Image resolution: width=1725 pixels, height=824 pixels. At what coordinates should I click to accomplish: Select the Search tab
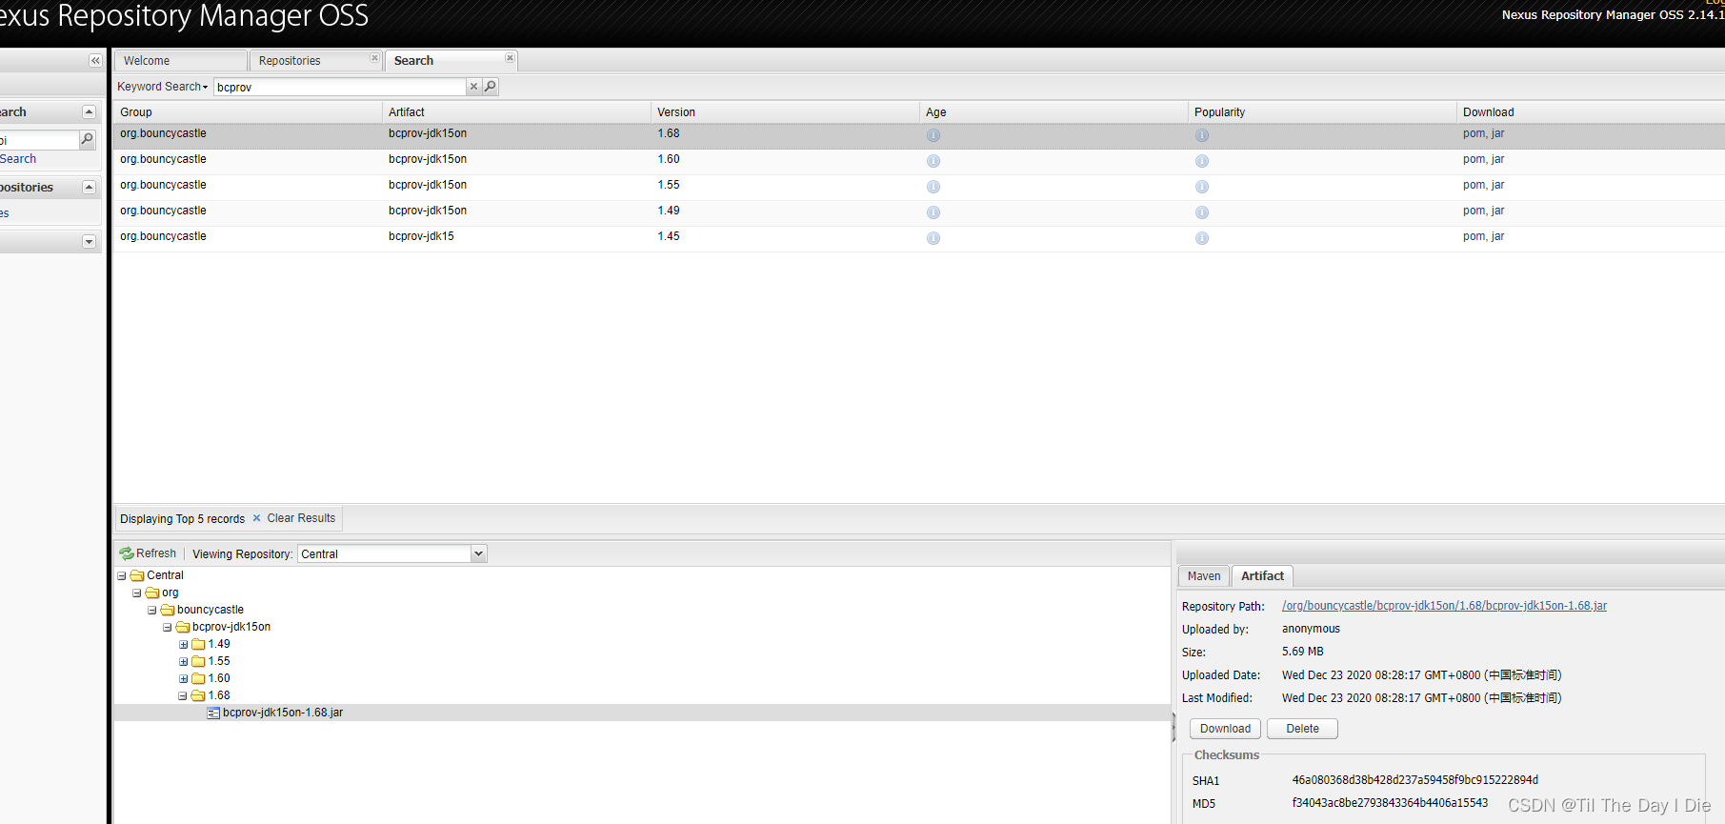(451, 60)
